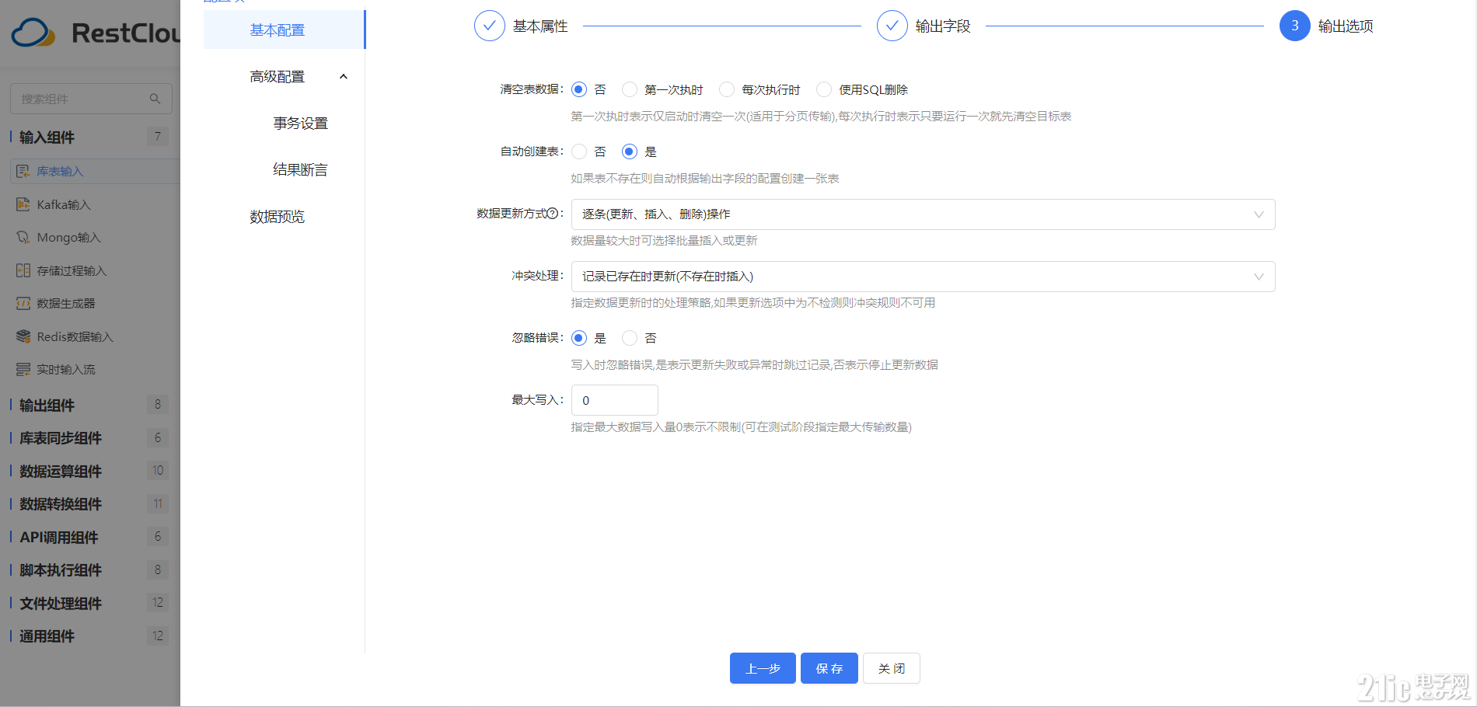Screen dimensions: 1477x707
Task: Expand the 输出组件 category
Action: (47, 406)
